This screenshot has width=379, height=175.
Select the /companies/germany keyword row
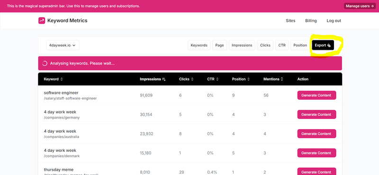click(x=190, y=114)
